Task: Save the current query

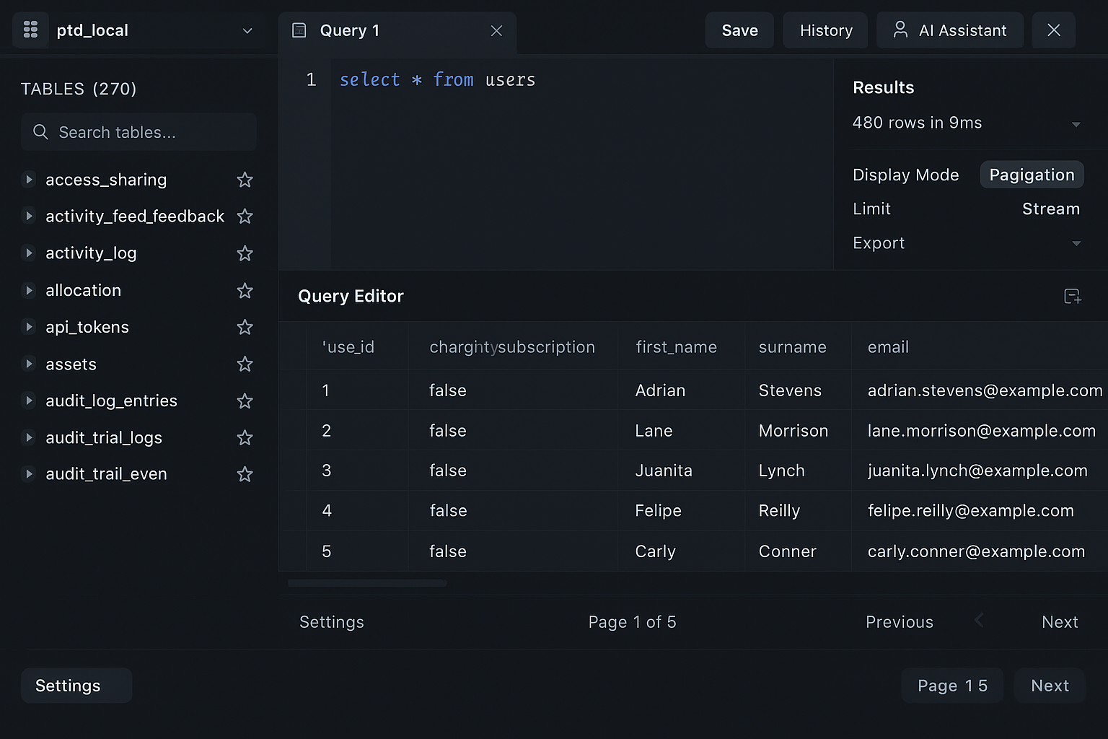Action: pos(739,30)
